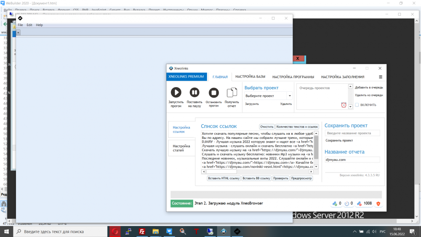The width and height of the screenshot is (421, 237).
Task: Select the Настройка статей side tab
Action: pos(181,148)
